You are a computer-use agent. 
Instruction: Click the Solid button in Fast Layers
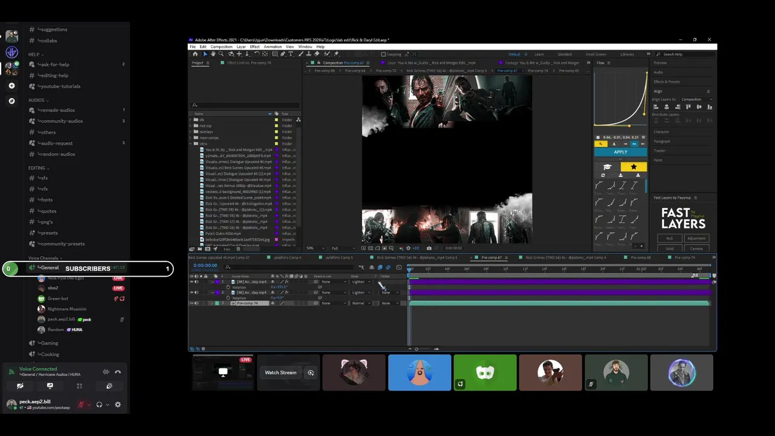[670, 248]
